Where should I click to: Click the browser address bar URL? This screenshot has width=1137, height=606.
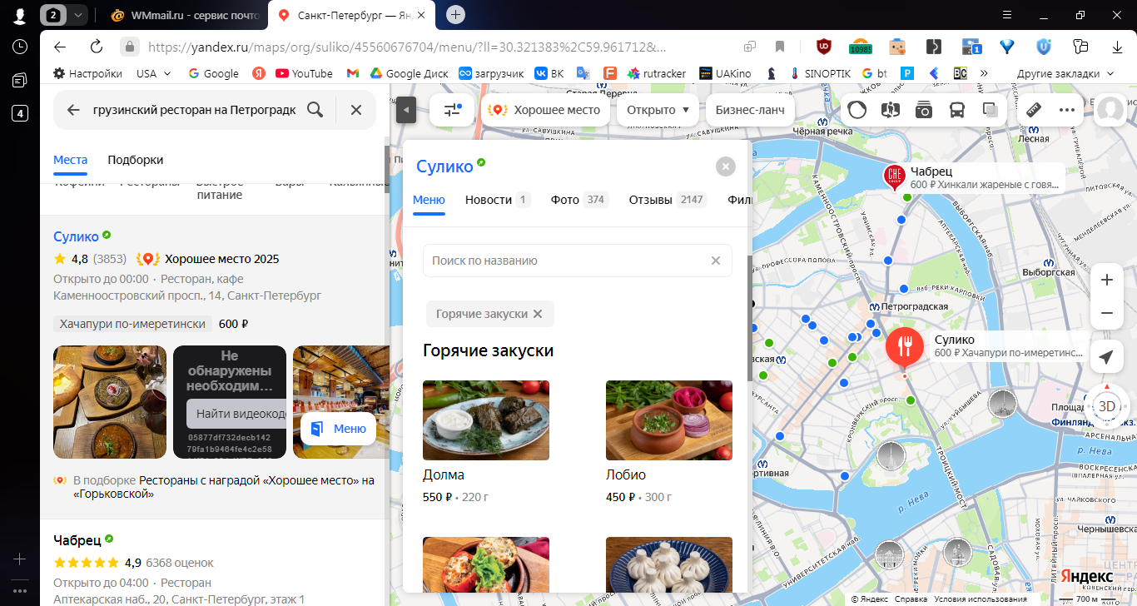pos(407,47)
